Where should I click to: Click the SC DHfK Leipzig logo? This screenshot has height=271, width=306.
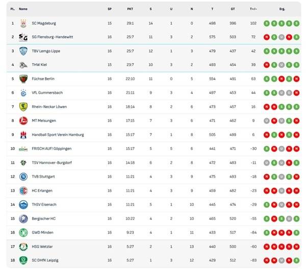pos(23,260)
